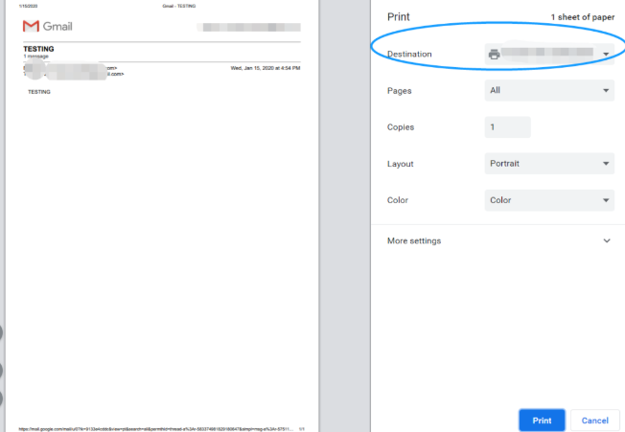Image resolution: width=625 pixels, height=432 pixels.
Task: Click the Gmail envelope logo icon
Action: click(31, 27)
